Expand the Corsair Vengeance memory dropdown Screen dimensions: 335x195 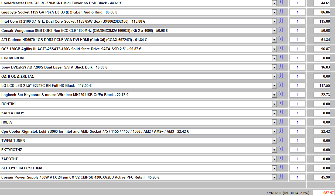point(275,31)
